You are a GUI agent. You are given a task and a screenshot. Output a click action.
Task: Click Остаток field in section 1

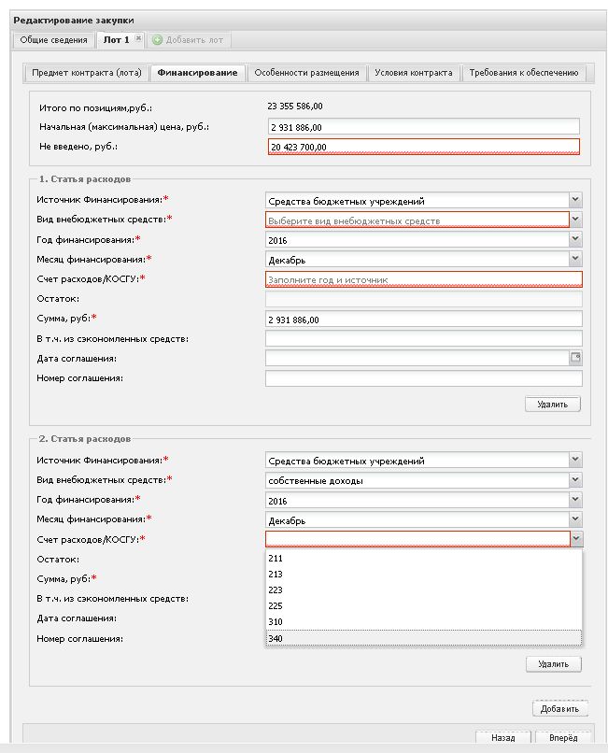coord(424,299)
